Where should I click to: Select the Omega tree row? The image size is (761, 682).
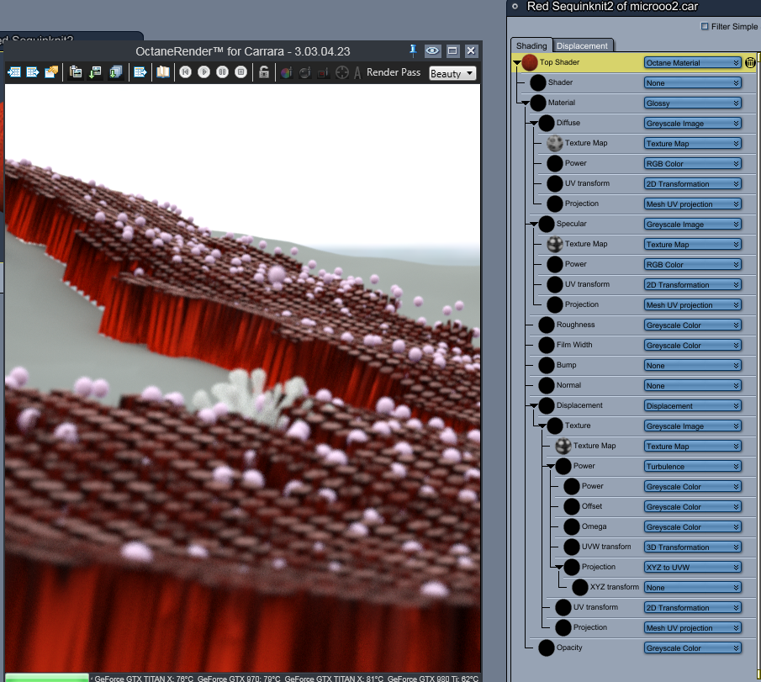(594, 526)
